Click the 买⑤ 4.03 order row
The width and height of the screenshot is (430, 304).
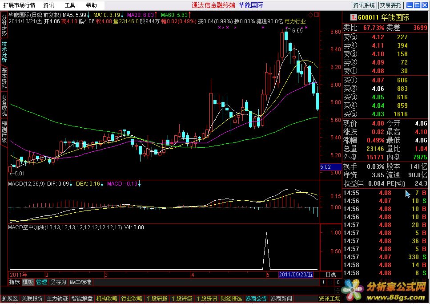tap(385, 114)
